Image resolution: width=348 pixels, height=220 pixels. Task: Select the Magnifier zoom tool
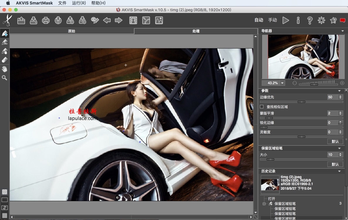click(5, 78)
